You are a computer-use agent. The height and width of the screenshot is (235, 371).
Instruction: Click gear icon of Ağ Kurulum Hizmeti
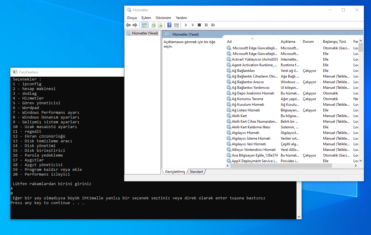pyautogui.click(x=229, y=105)
